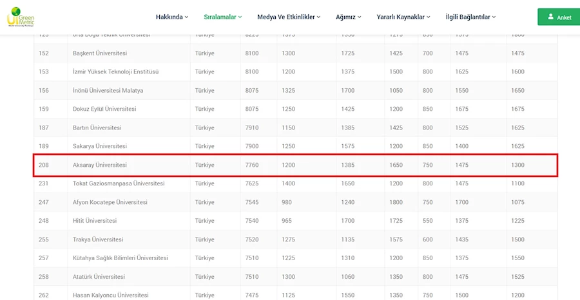Click the green Anket button
This screenshot has height=300, width=580.
[x=559, y=17]
